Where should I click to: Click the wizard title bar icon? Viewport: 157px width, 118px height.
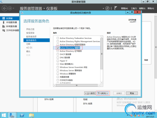[22, 13]
